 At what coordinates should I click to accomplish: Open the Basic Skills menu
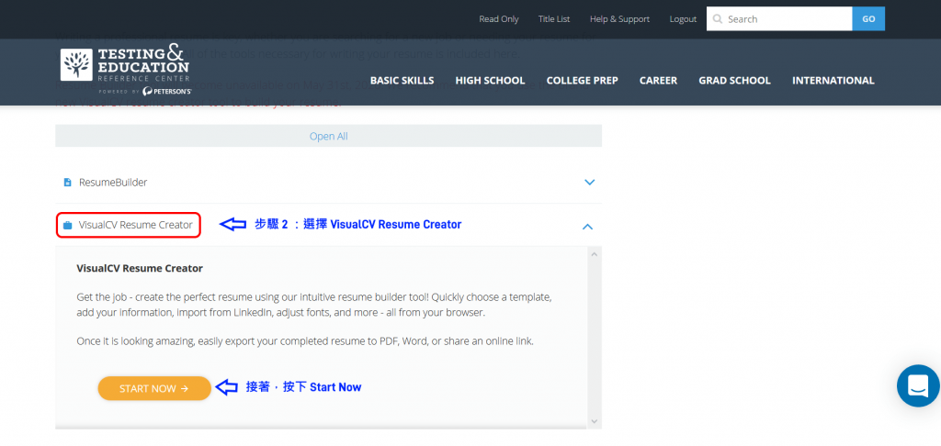click(402, 81)
